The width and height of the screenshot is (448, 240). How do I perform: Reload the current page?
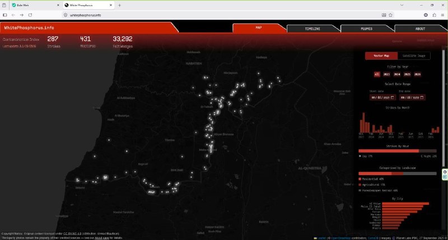30,15
